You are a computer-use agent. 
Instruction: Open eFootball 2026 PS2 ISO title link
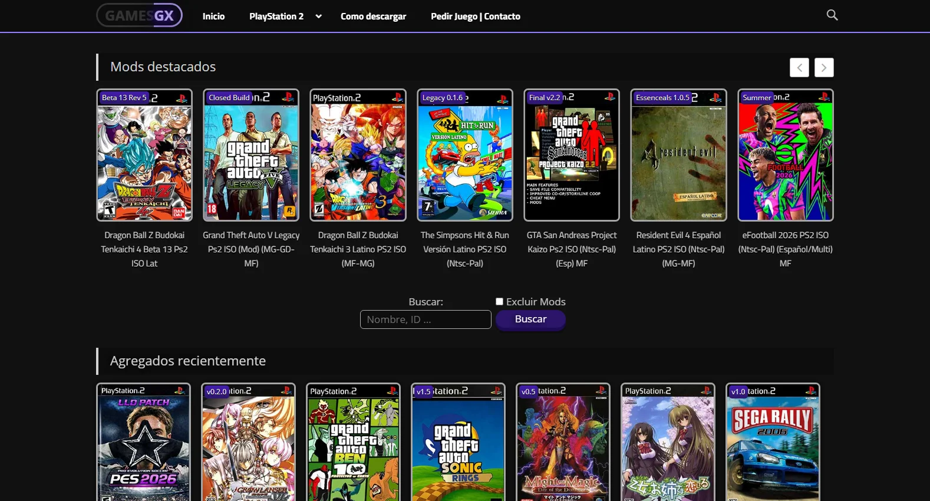786,249
